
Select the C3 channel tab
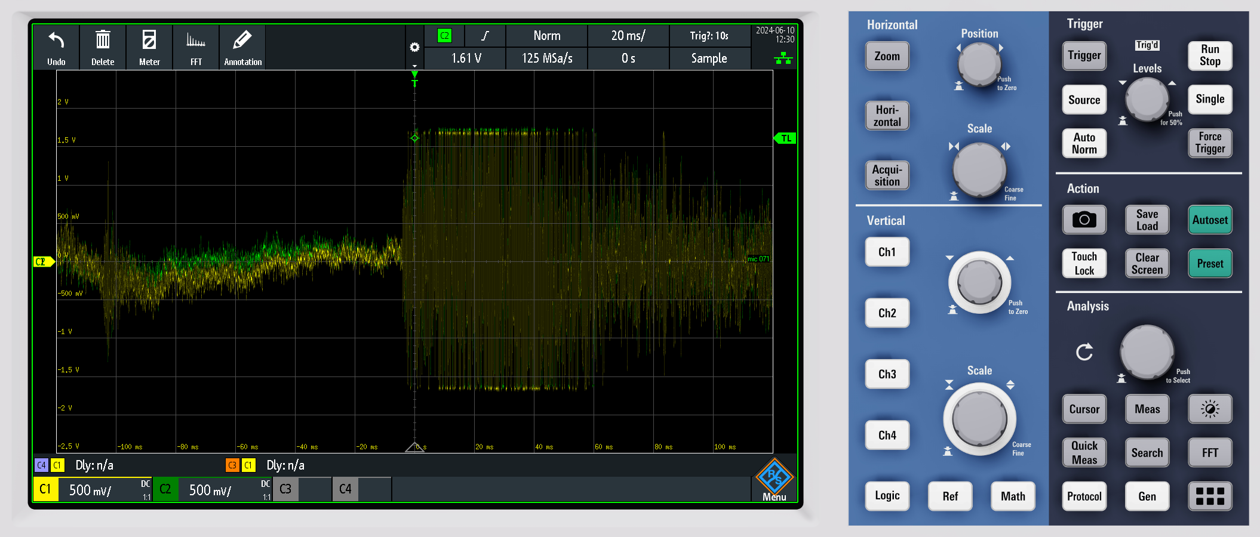click(x=286, y=489)
